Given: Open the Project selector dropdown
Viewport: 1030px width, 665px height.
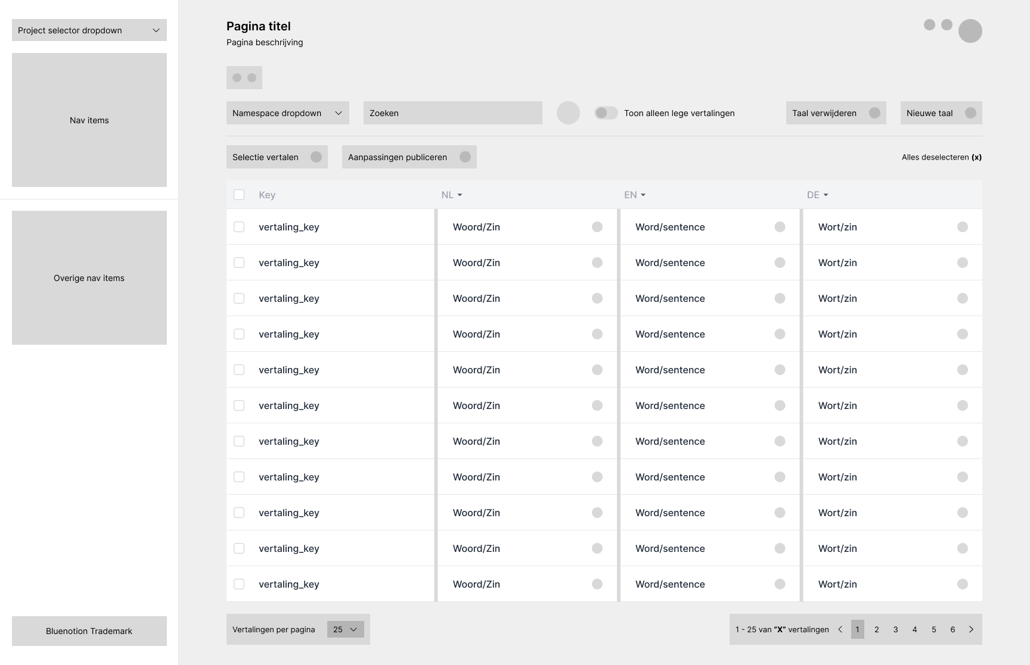Looking at the screenshot, I should pos(89,30).
